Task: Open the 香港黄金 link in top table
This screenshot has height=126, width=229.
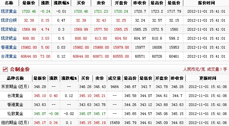Action: pyautogui.click(x=9, y=47)
